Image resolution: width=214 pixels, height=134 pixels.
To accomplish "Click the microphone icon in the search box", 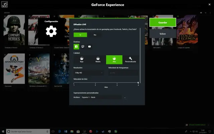I will (47, 131).
